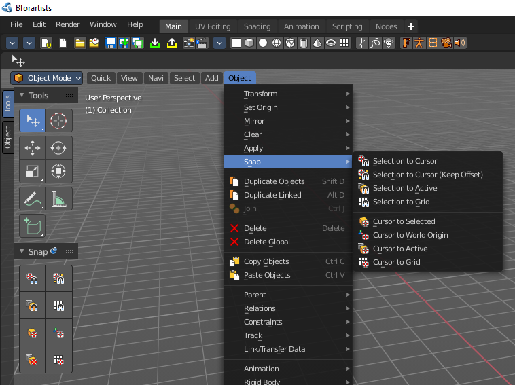Click Duplicate Objects menu item
The width and height of the screenshot is (515, 385).
[x=288, y=181]
